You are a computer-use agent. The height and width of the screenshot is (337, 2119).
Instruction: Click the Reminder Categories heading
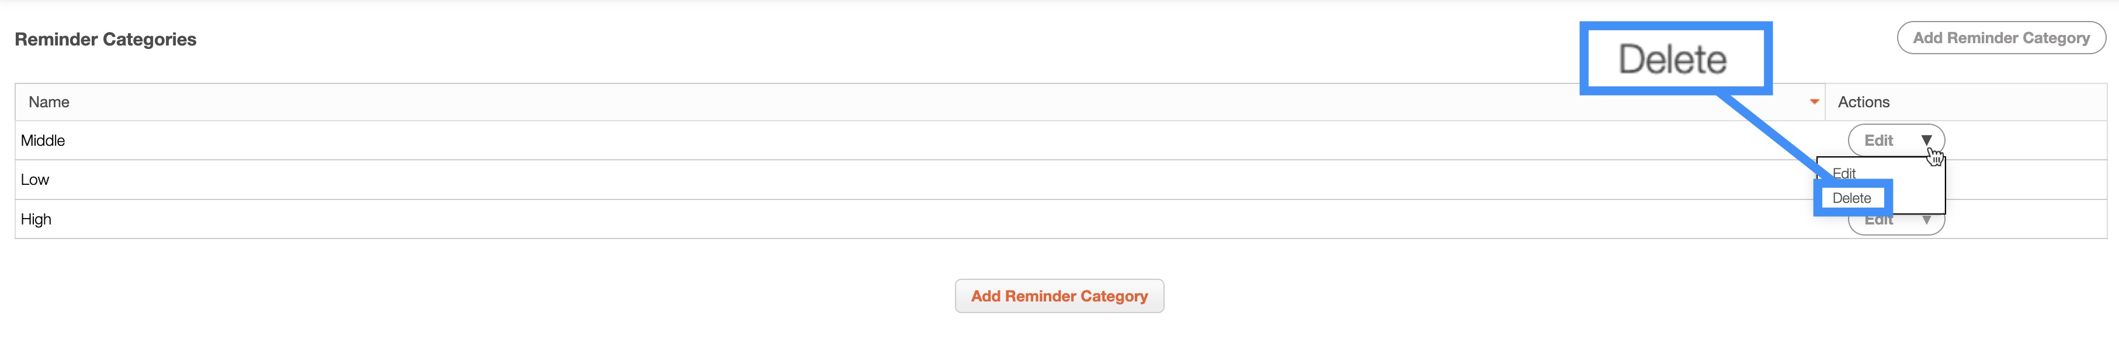pyautogui.click(x=105, y=40)
